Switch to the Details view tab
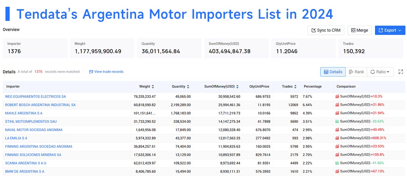Screen dimensions: 407x180 333,72
